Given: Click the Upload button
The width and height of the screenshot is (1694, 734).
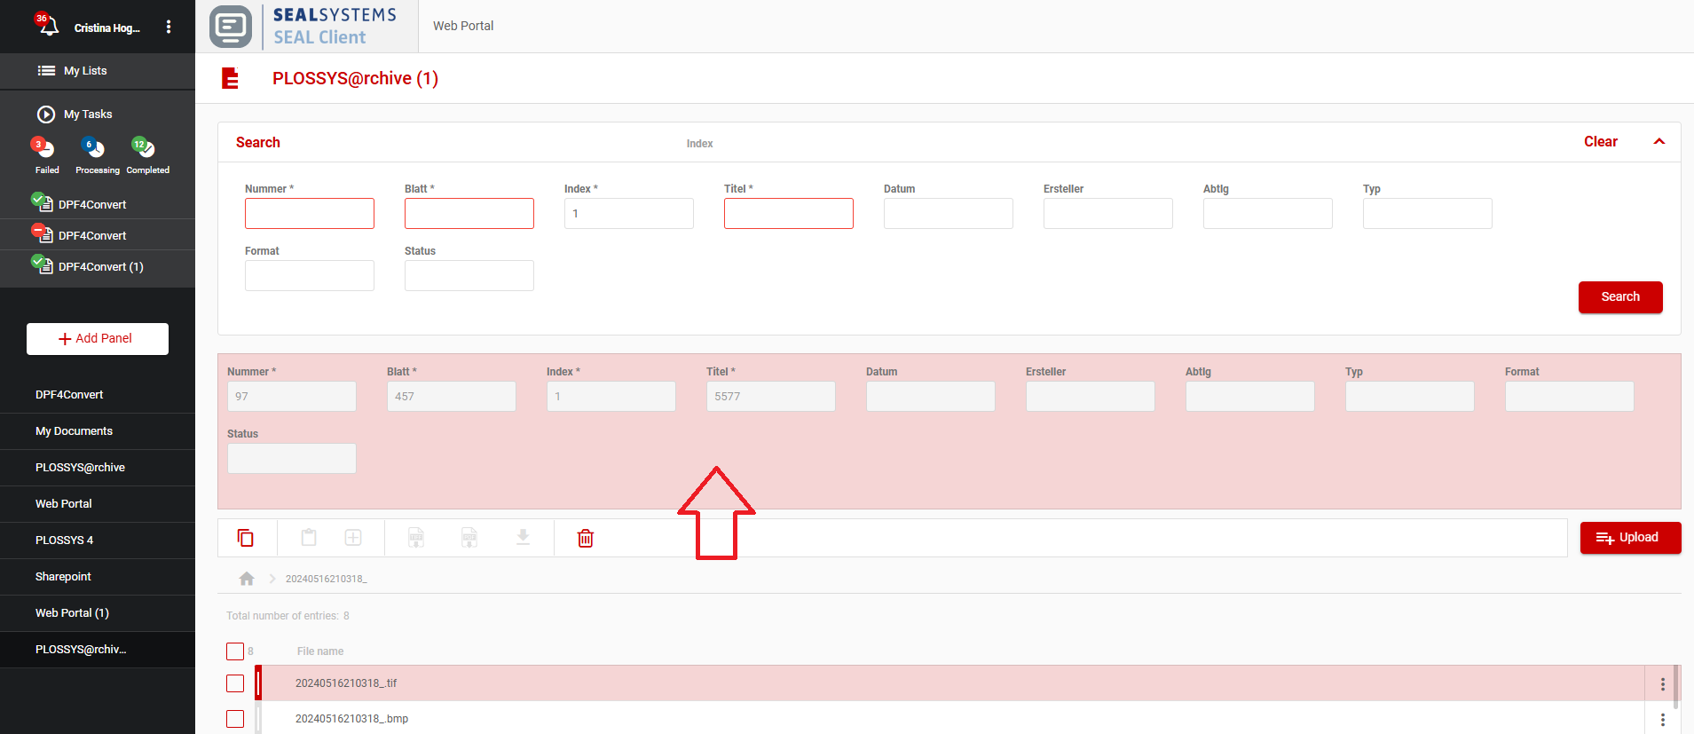Looking at the screenshot, I should [1629, 538].
